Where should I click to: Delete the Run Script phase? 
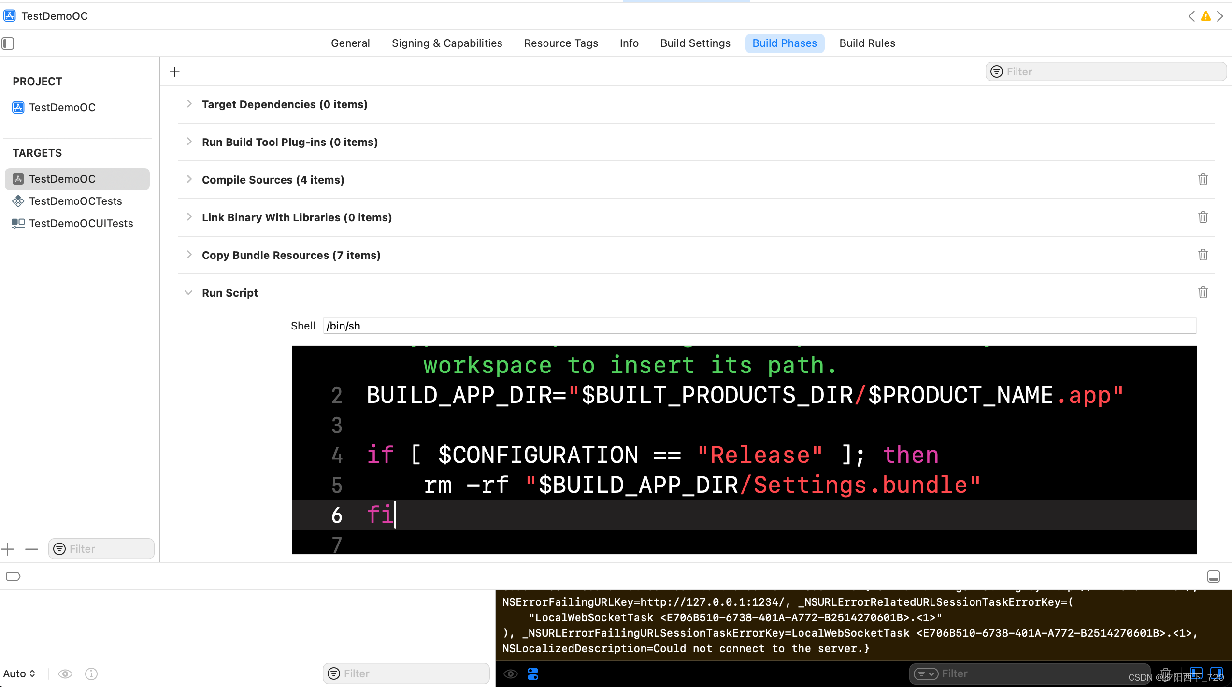pyautogui.click(x=1203, y=292)
